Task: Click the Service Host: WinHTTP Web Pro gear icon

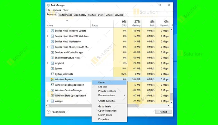Action: (52, 36)
